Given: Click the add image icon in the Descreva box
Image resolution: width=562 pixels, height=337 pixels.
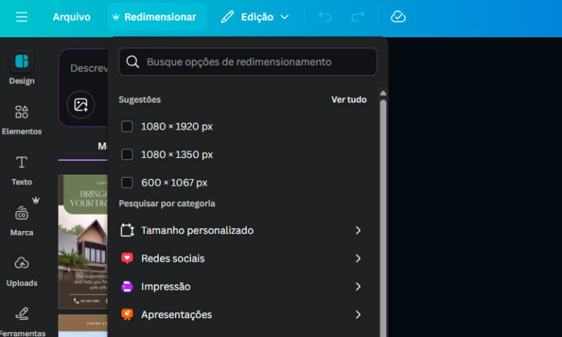Looking at the screenshot, I should click(80, 105).
